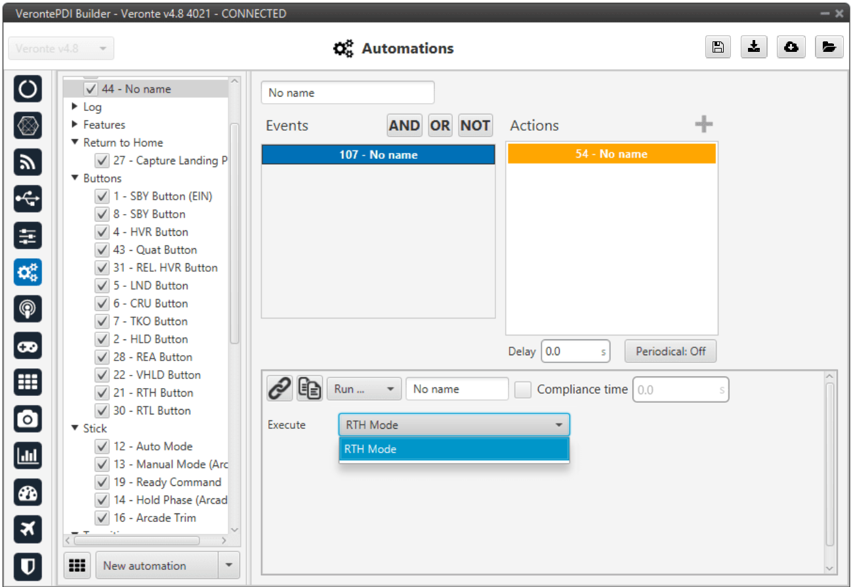Click the airplane icon in sidebar
The image size is (851, 587).
tap(28, 528)
